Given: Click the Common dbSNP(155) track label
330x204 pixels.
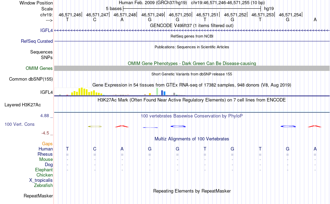Looking at the screenshot, I should (x=31, y=79).
